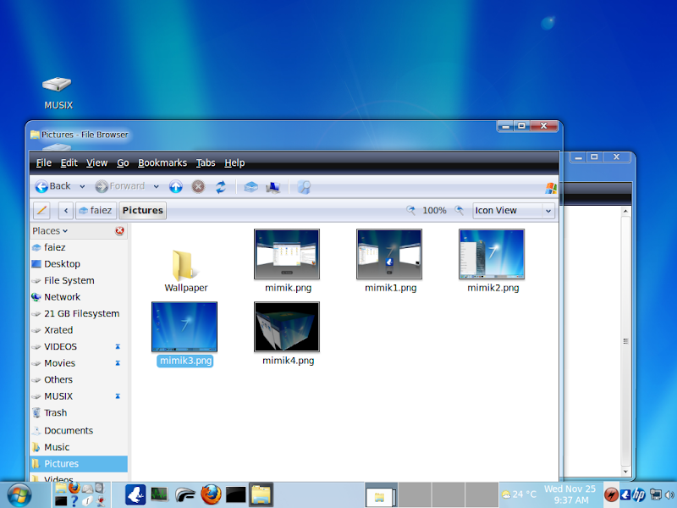Image resolution: width=677 pixels, height=508 pixels.
Task: Open the HP tray icon
Action: (639, 494)
